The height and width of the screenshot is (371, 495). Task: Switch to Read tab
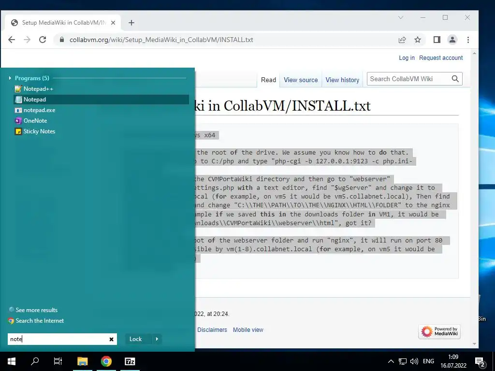(x=268, y=80)
